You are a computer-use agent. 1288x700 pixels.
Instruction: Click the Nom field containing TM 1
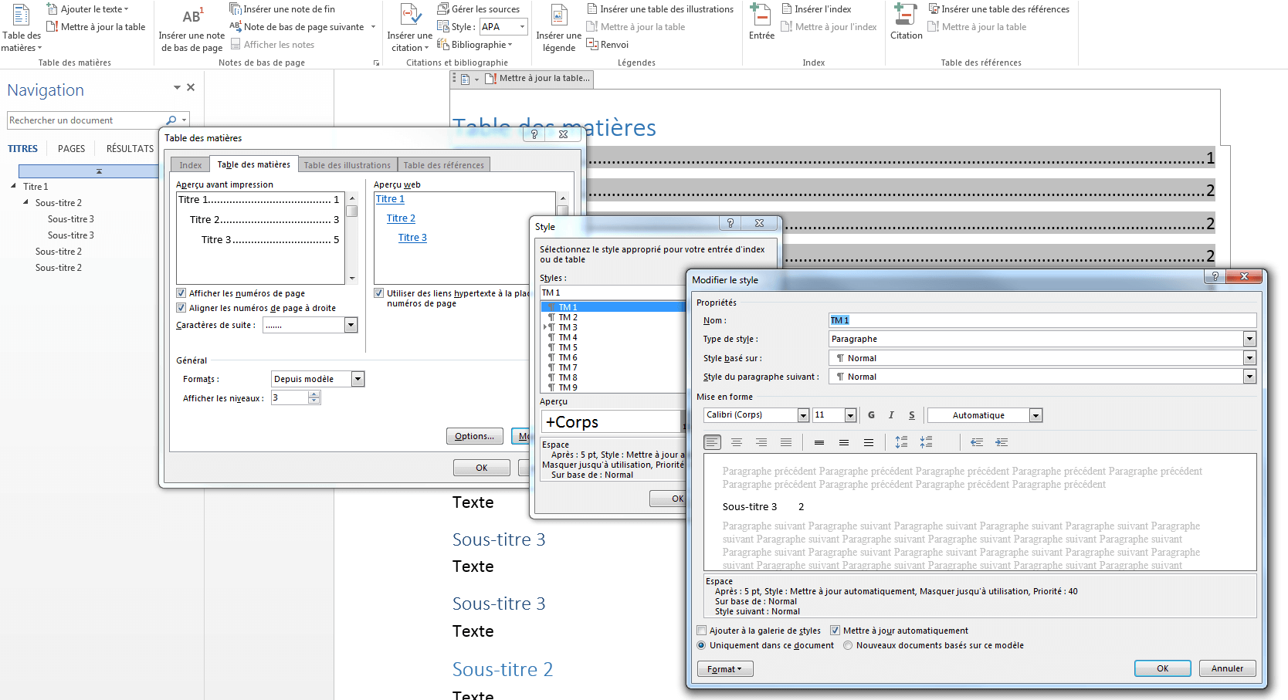click(x=1042, y=320)
